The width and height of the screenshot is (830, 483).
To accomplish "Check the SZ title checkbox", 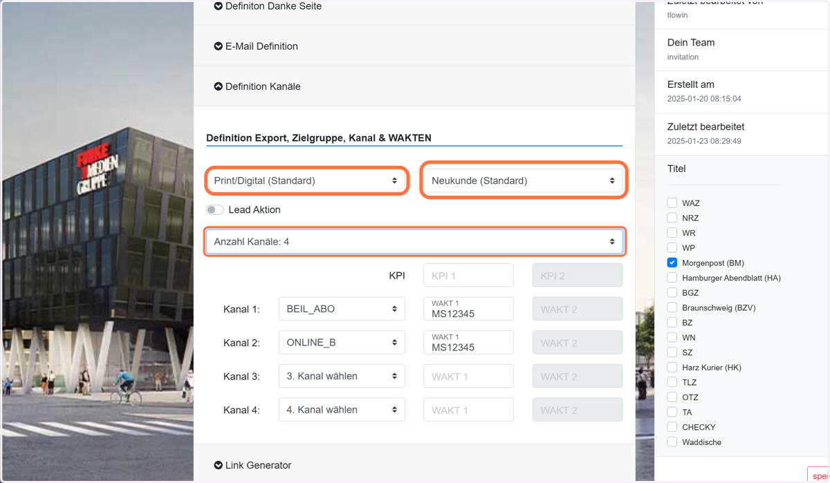I will click(x=672, y=352).
